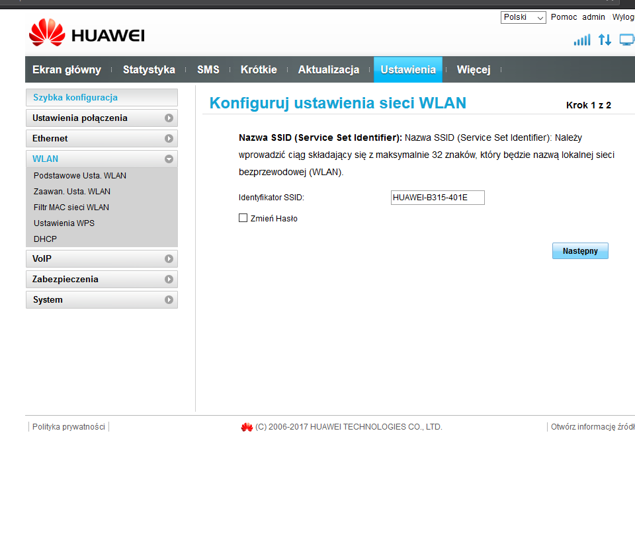Open the Więcej tab
635x536 pixels.
(474, 69)
